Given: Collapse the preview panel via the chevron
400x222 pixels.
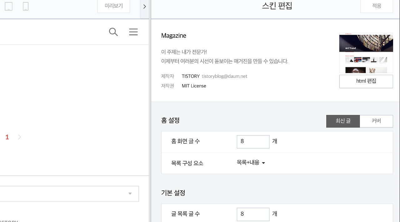Looking at the screenshot, I should (x=144, y=6).
